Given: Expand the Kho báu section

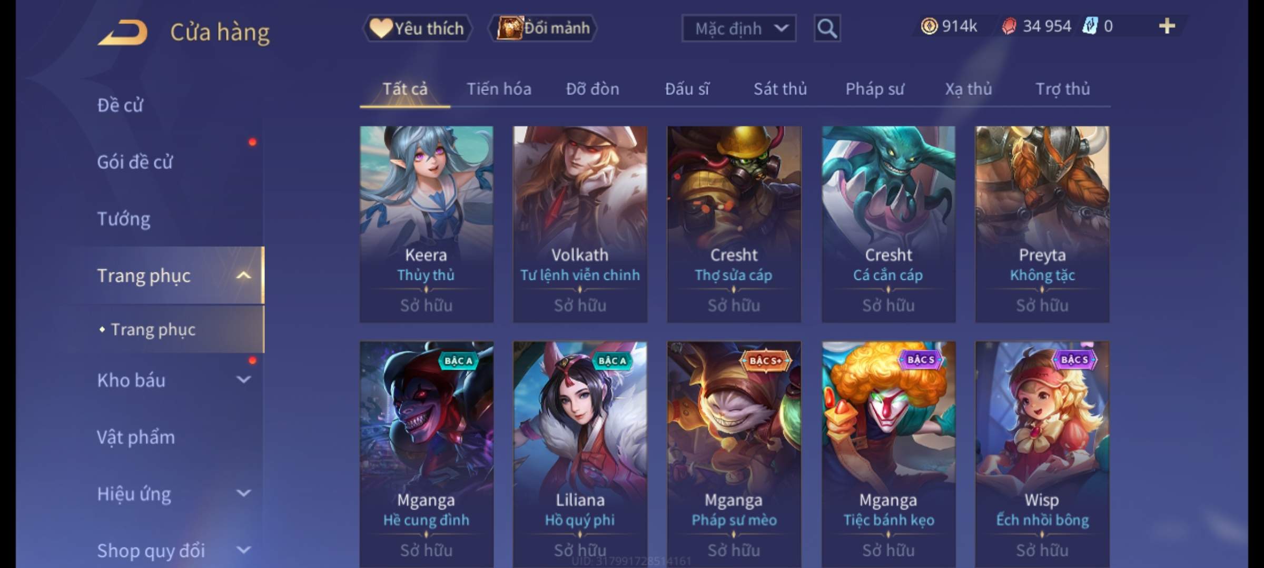Looking at the screenshot, I should click(243, 379).
